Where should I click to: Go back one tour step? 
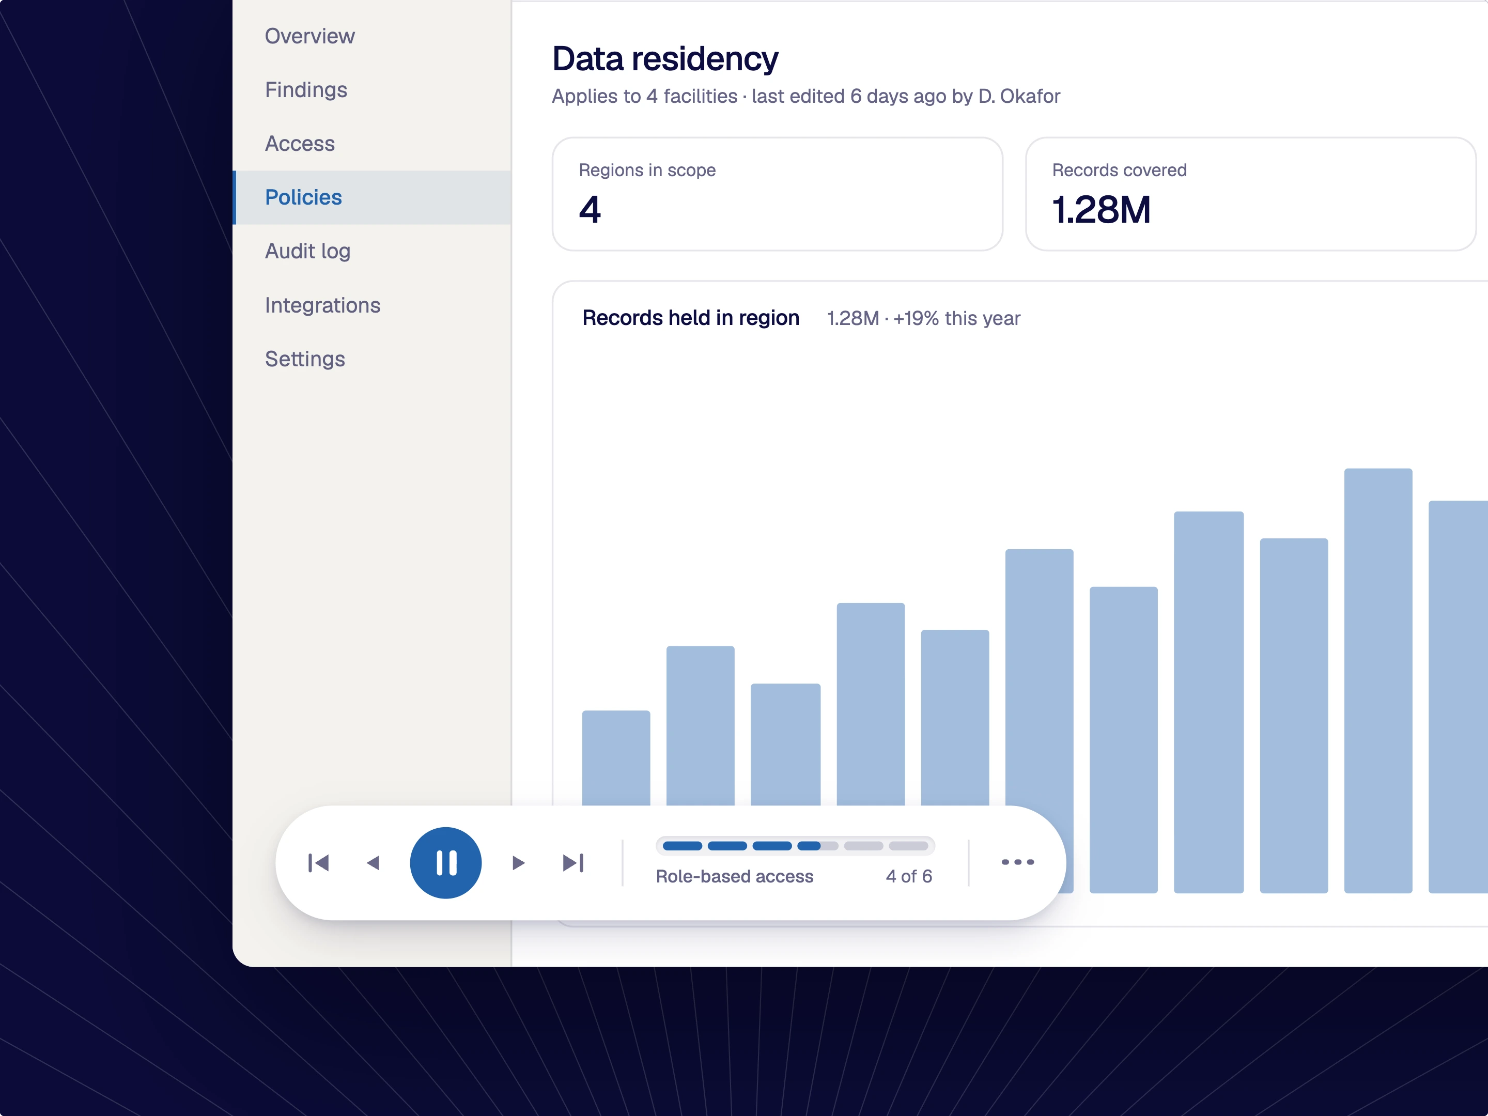point(374,863)
